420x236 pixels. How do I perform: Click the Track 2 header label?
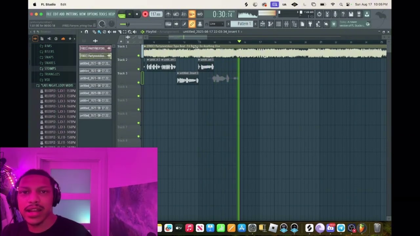click(122, 60)
